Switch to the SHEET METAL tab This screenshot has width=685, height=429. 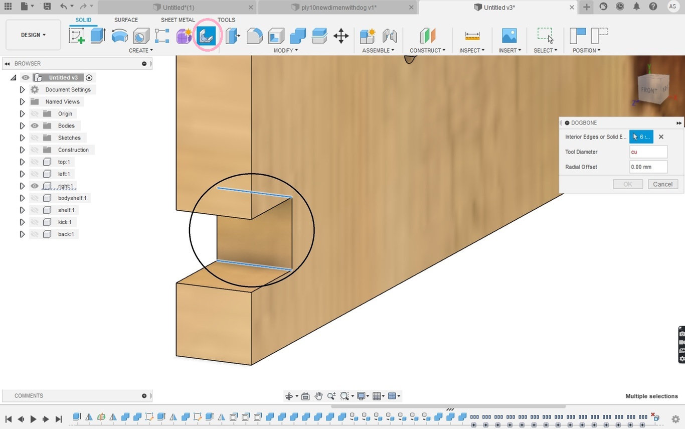[x=178, y=20]
